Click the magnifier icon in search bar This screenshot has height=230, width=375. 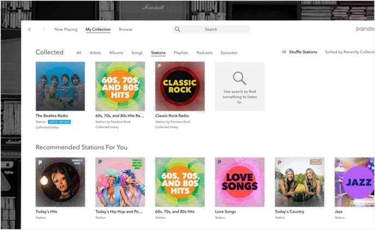[x=177, y=30]
